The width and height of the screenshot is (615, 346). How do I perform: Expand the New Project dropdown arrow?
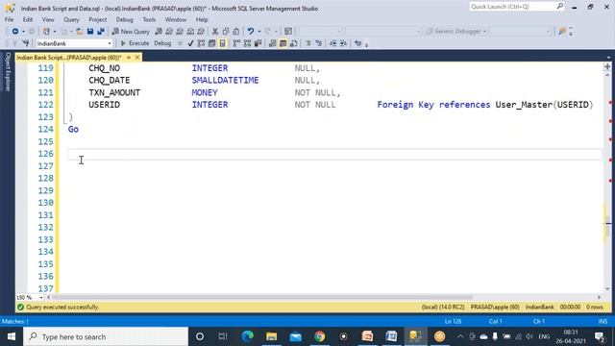[55, 32]
